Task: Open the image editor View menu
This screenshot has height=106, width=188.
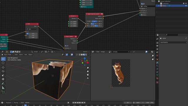Action: [x=98, y=52]
